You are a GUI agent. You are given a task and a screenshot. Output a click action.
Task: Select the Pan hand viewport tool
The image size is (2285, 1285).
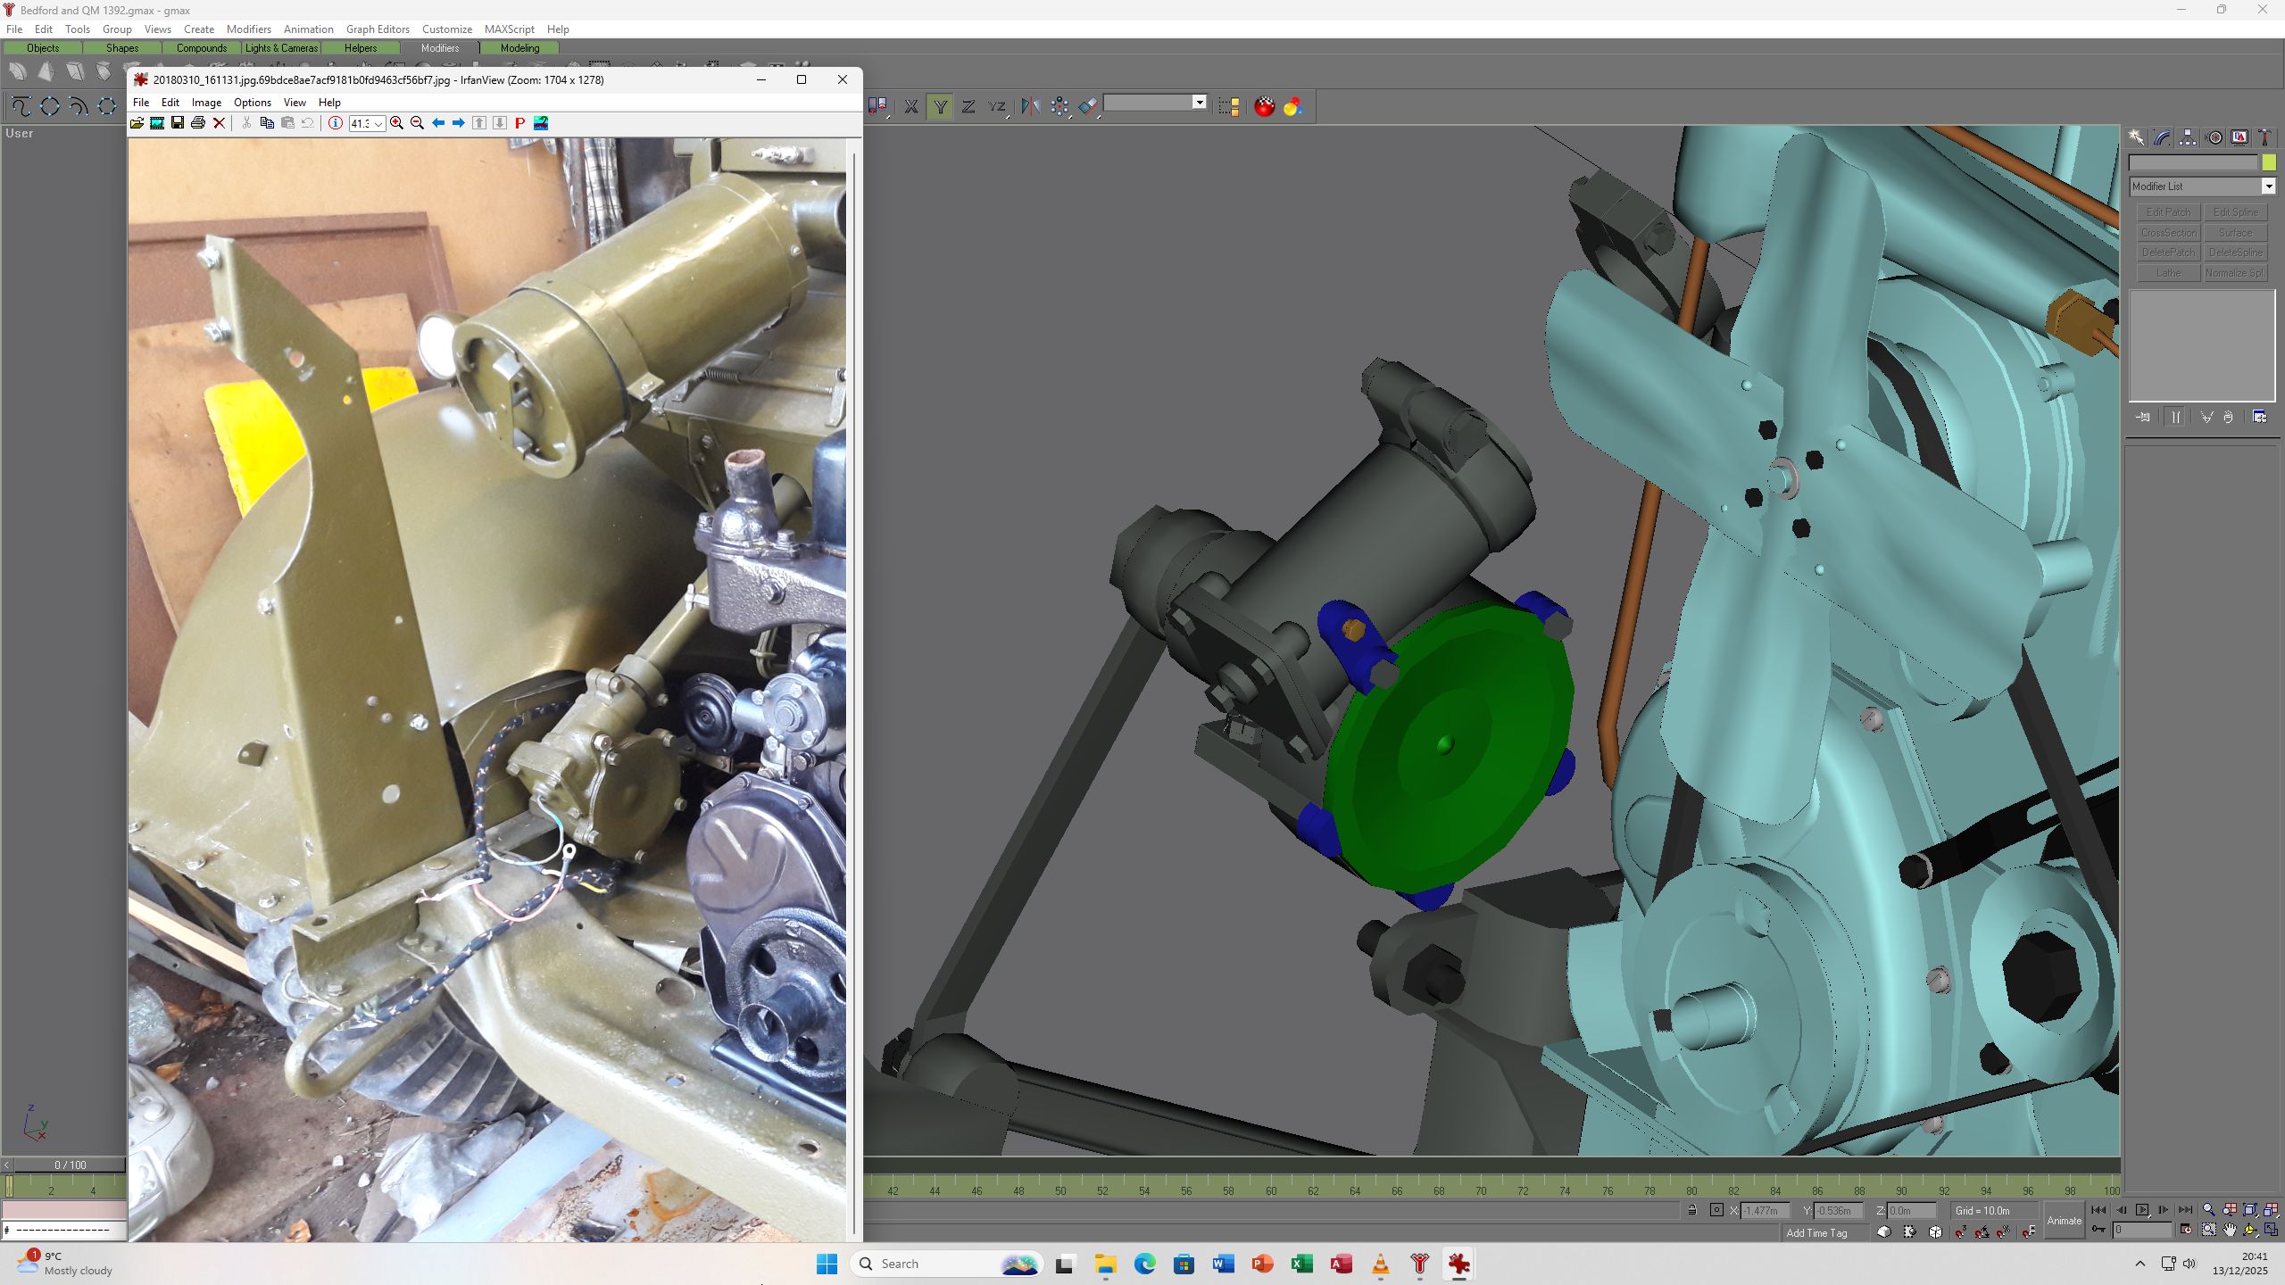click(2230, 1230)
